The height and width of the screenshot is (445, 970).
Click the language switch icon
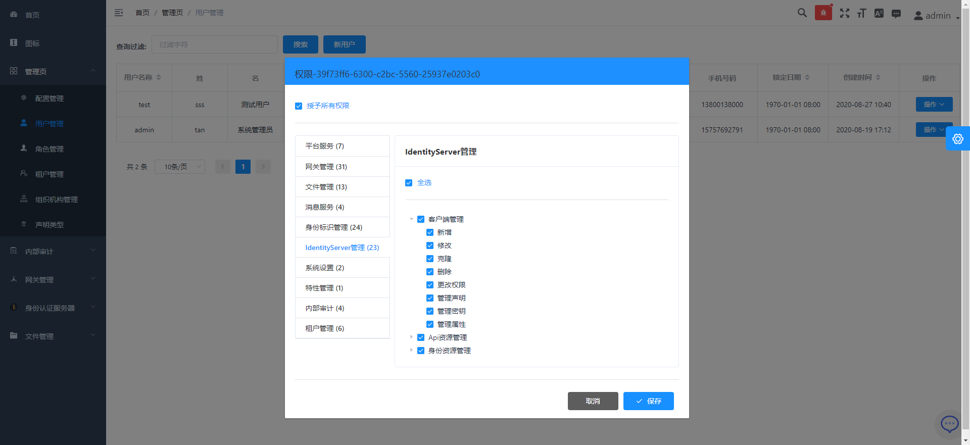click(879, 13)
